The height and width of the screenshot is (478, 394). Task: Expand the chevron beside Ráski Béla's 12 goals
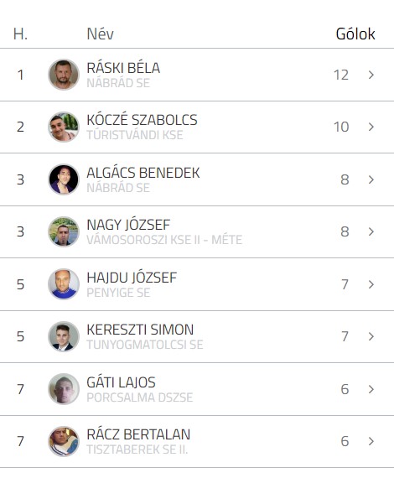pyautogui.click(x=371, y=75)
